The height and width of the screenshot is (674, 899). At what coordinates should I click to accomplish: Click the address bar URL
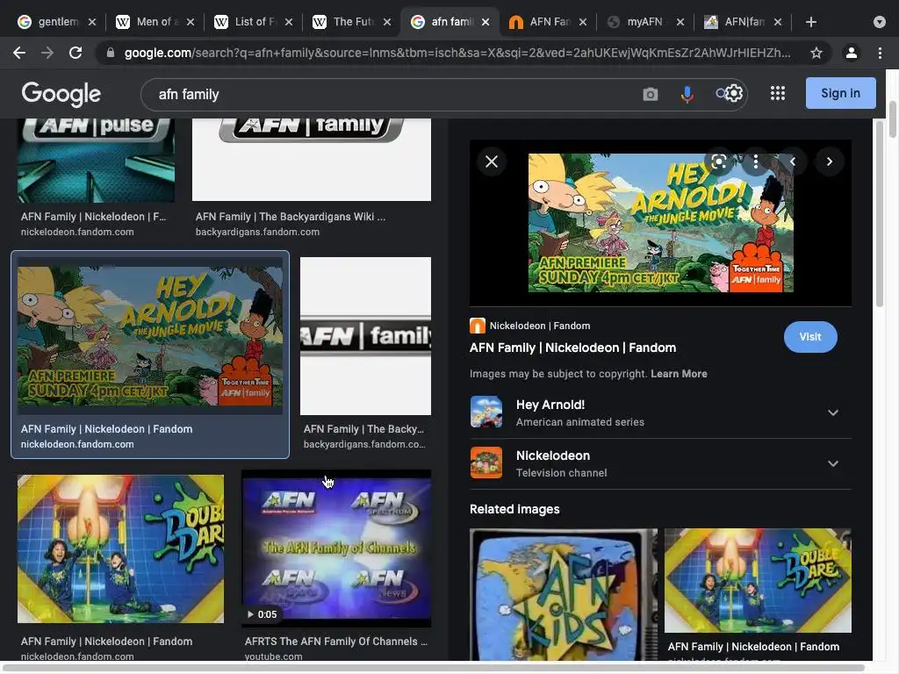[457, 53]
